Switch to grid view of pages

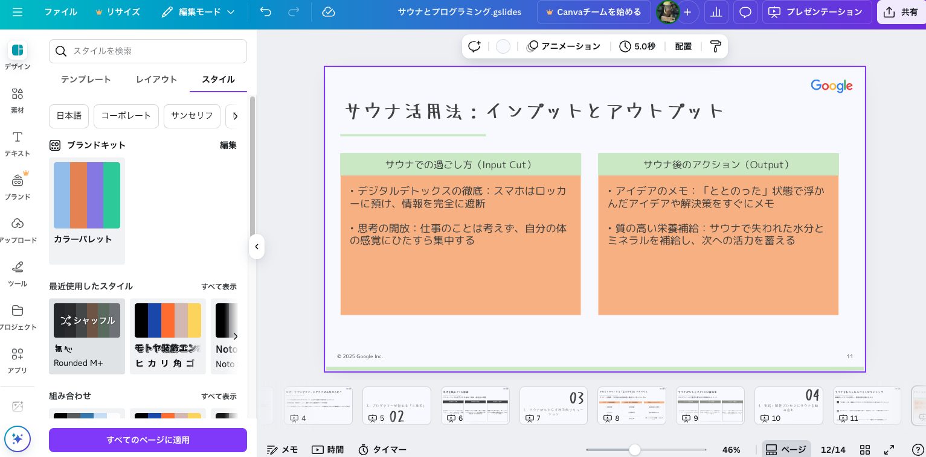pos(865,450)
